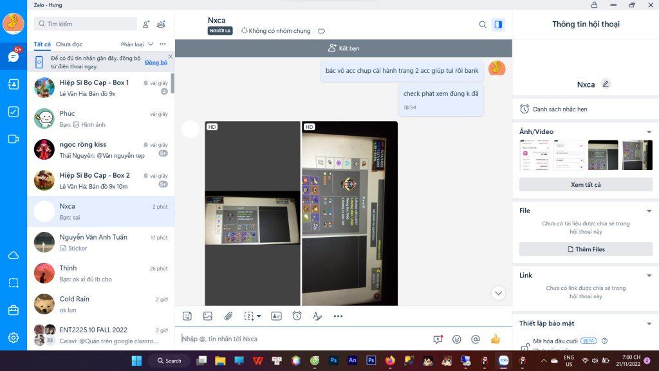Click the quick message icon in input box
This screenshot has width=659, height=371.
(x=438, y=339)
